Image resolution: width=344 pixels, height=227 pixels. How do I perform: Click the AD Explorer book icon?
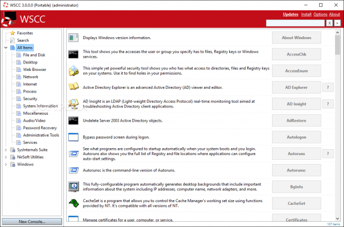click(74, 87)
